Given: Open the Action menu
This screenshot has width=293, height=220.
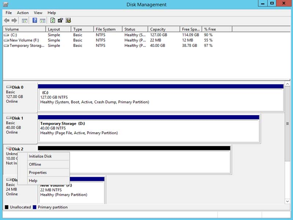Looking at the screenshot, I should pyautogui.click(x=23, y=13).
